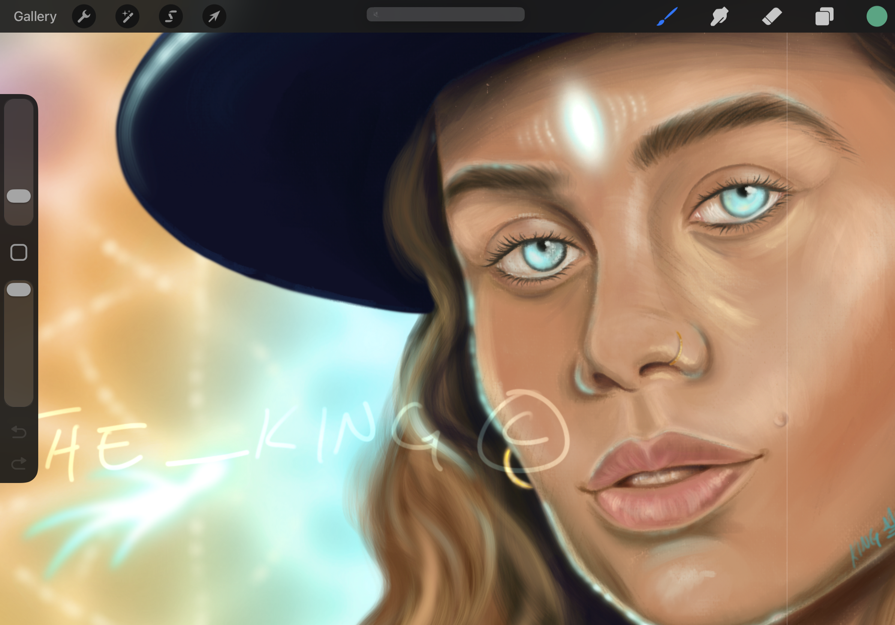Tap the square Modify button in sidebar
The width and height of the screenshot is (895, 625).
(19, 253)
